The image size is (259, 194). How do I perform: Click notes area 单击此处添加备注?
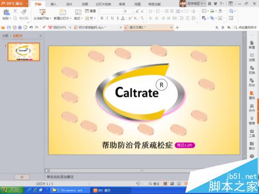pos(60,177)
